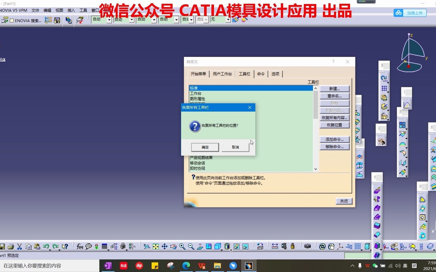
Task: Click the Design Table grid icon
Action: coord(104,247)
